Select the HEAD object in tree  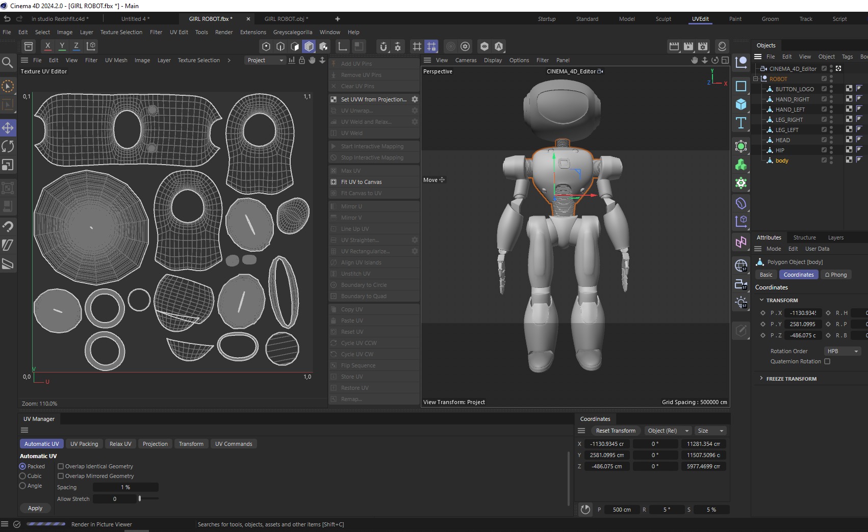(782, 140)
